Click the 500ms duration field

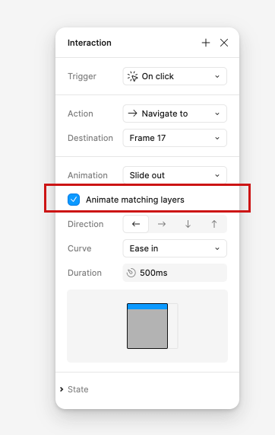pyautogui.click(x=175, y=273)
